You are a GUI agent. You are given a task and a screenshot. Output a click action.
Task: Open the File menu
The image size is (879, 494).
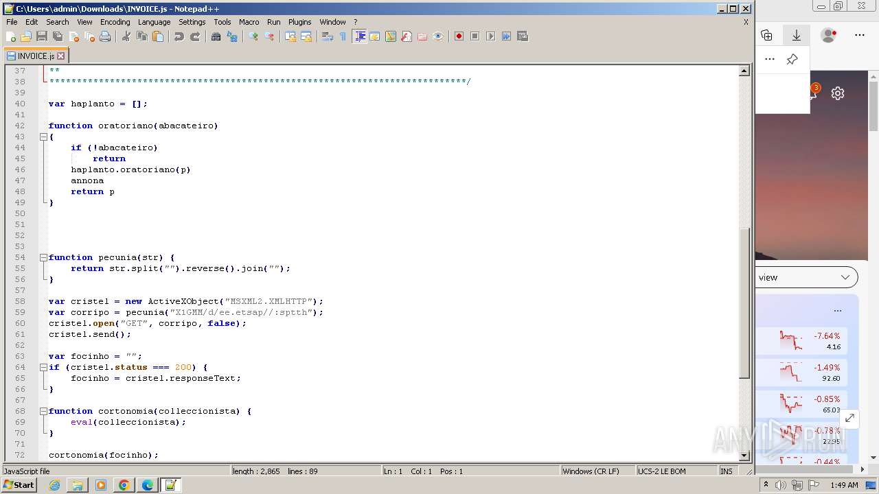tap(12, 22)
